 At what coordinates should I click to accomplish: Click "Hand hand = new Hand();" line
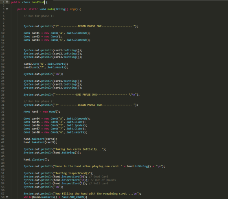42,112
